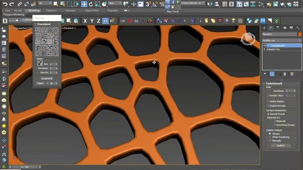Screen dimensions: 303x170
Task: Click the green double chevron icon
Action: (x=276, y=21)
